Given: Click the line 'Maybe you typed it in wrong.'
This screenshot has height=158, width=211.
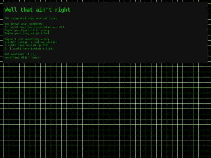Looking at the screenshot, I should pos(27,30).
